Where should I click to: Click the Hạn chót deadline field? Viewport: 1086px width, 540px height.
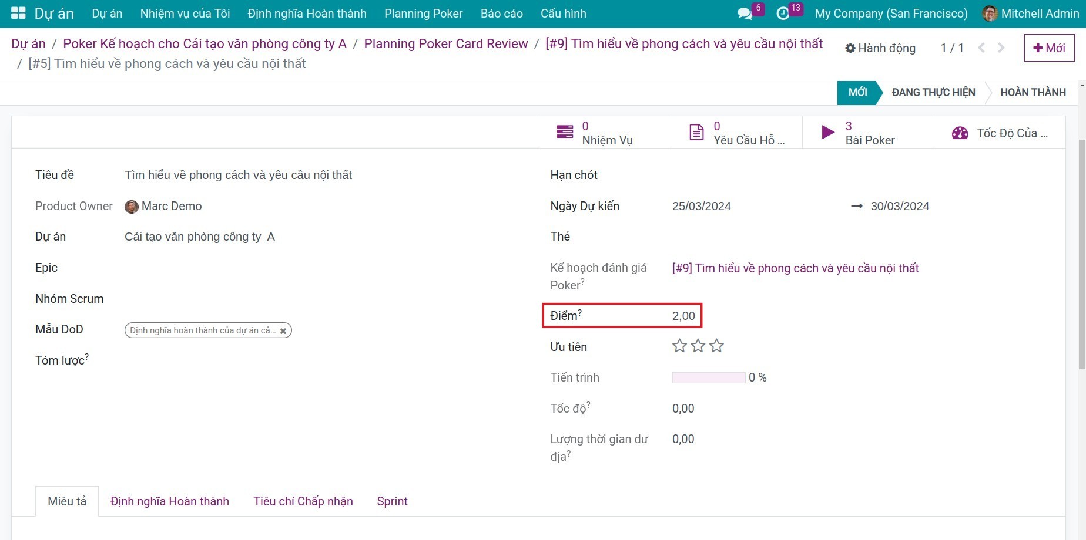point(858,175)
